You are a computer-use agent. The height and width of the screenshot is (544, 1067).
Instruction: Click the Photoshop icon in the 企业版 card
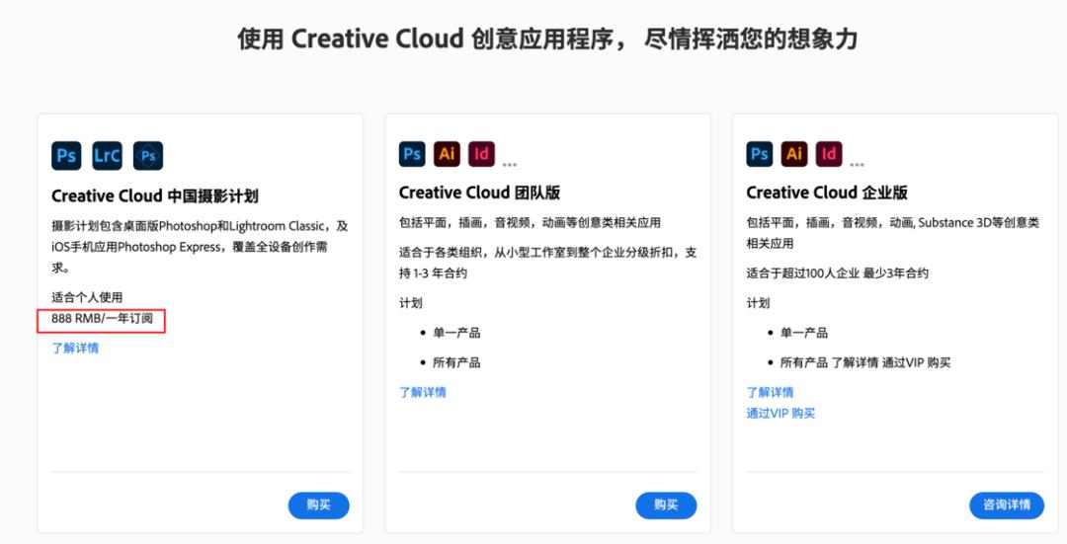pyautogui.click(x=760, y=154)
